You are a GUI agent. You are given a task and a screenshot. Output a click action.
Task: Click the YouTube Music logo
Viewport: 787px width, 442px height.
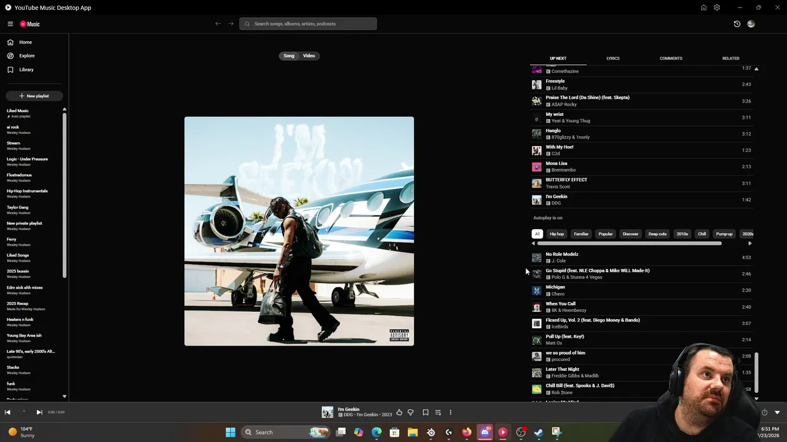point(30,24)
